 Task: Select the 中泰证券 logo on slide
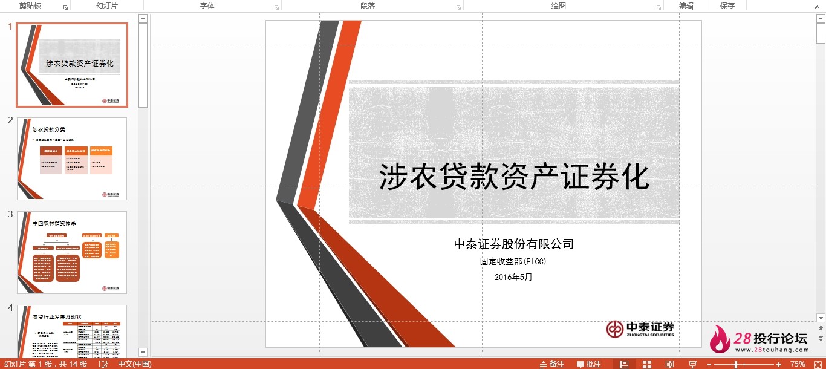point(640,329)
